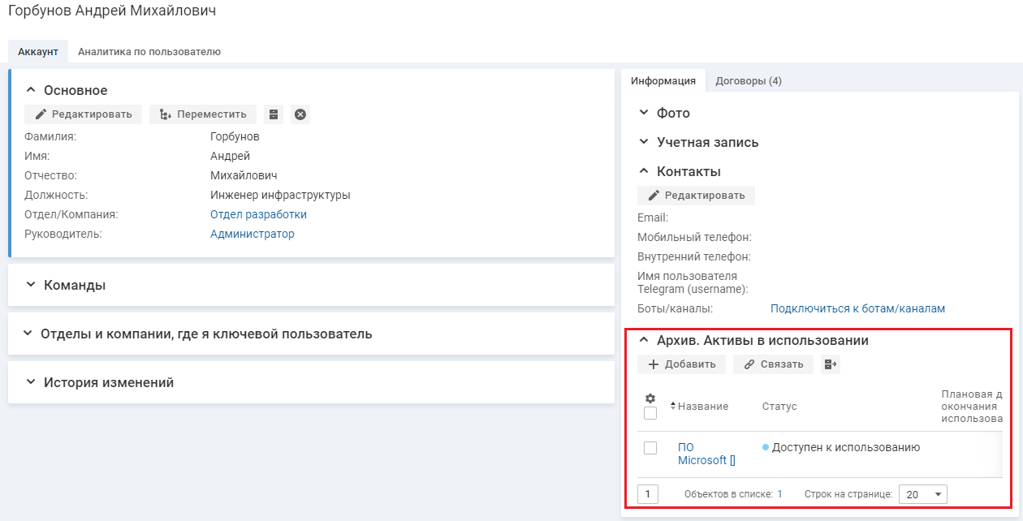Image resolution: width=1023 pixels, height=521 pixels.
Task: Tick the select-all checkbox in table header
Action: click(650, 413)
